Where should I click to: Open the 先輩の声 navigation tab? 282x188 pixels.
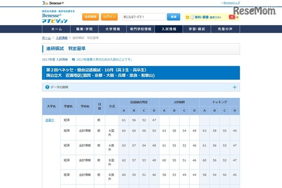click(225, 29)
